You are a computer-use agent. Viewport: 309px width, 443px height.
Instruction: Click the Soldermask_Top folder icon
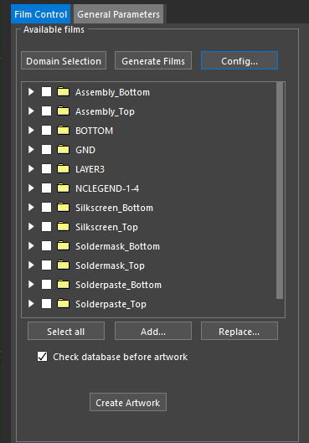coord(64,265)
